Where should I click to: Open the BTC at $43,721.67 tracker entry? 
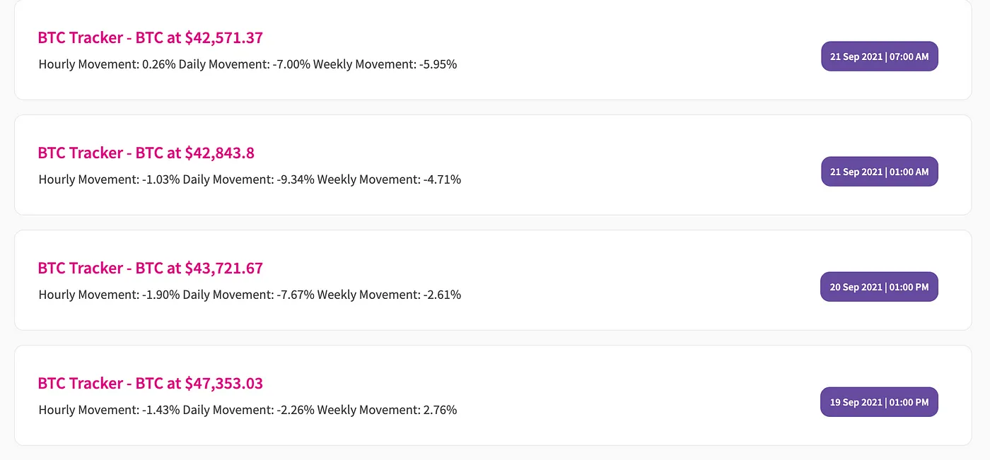click(x=150, y=269)
